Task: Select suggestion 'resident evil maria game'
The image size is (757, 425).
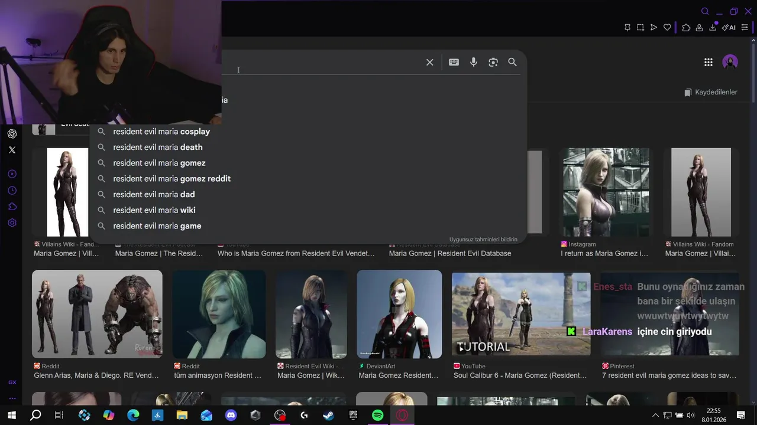Action: [309, 226]
